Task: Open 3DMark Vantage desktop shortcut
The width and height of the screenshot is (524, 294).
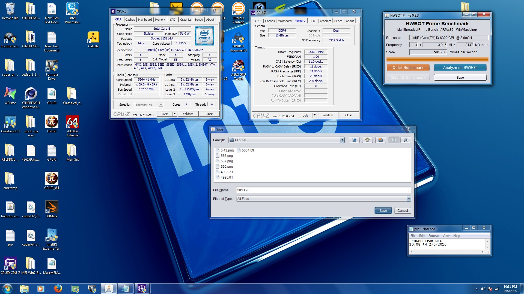Action: click(x=238, y=13)
